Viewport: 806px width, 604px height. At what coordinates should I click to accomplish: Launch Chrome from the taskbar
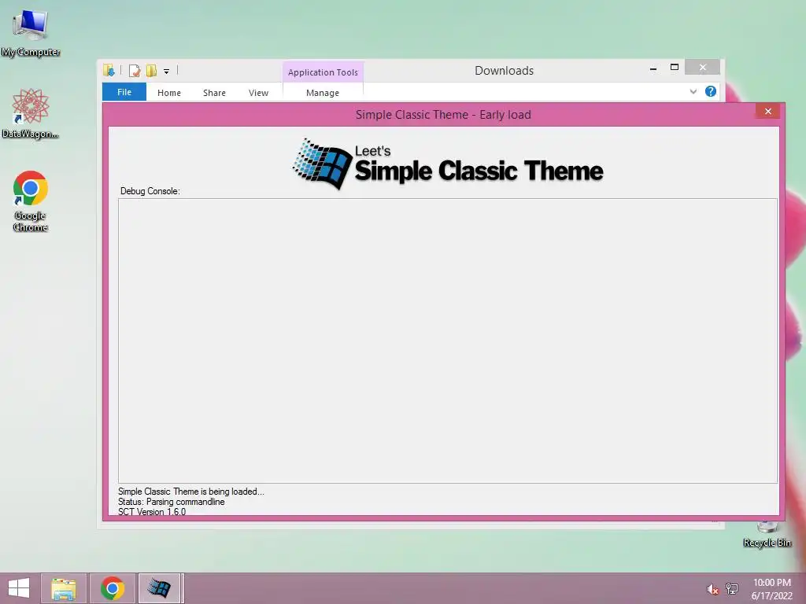tap(113, 588)
